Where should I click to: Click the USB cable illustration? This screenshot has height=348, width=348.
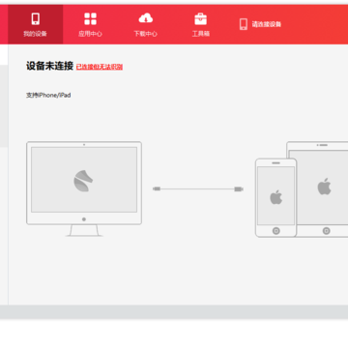198,188
